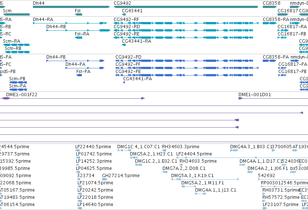
Task: Select the CG16817-RB transcript
Action: click(x=282, y=38)
